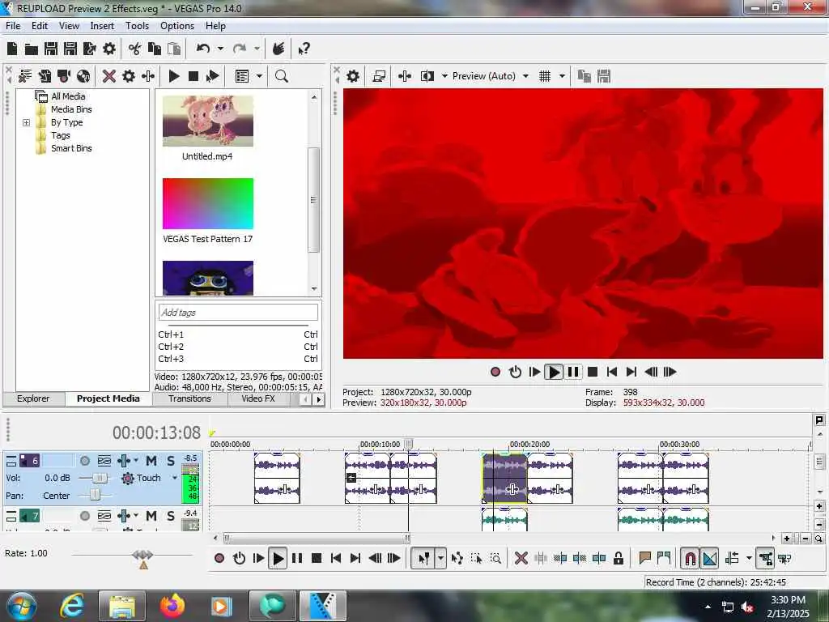
Task: Cut selection with the scissors icon
Action: pyautogui.click(x=135, y=49)
